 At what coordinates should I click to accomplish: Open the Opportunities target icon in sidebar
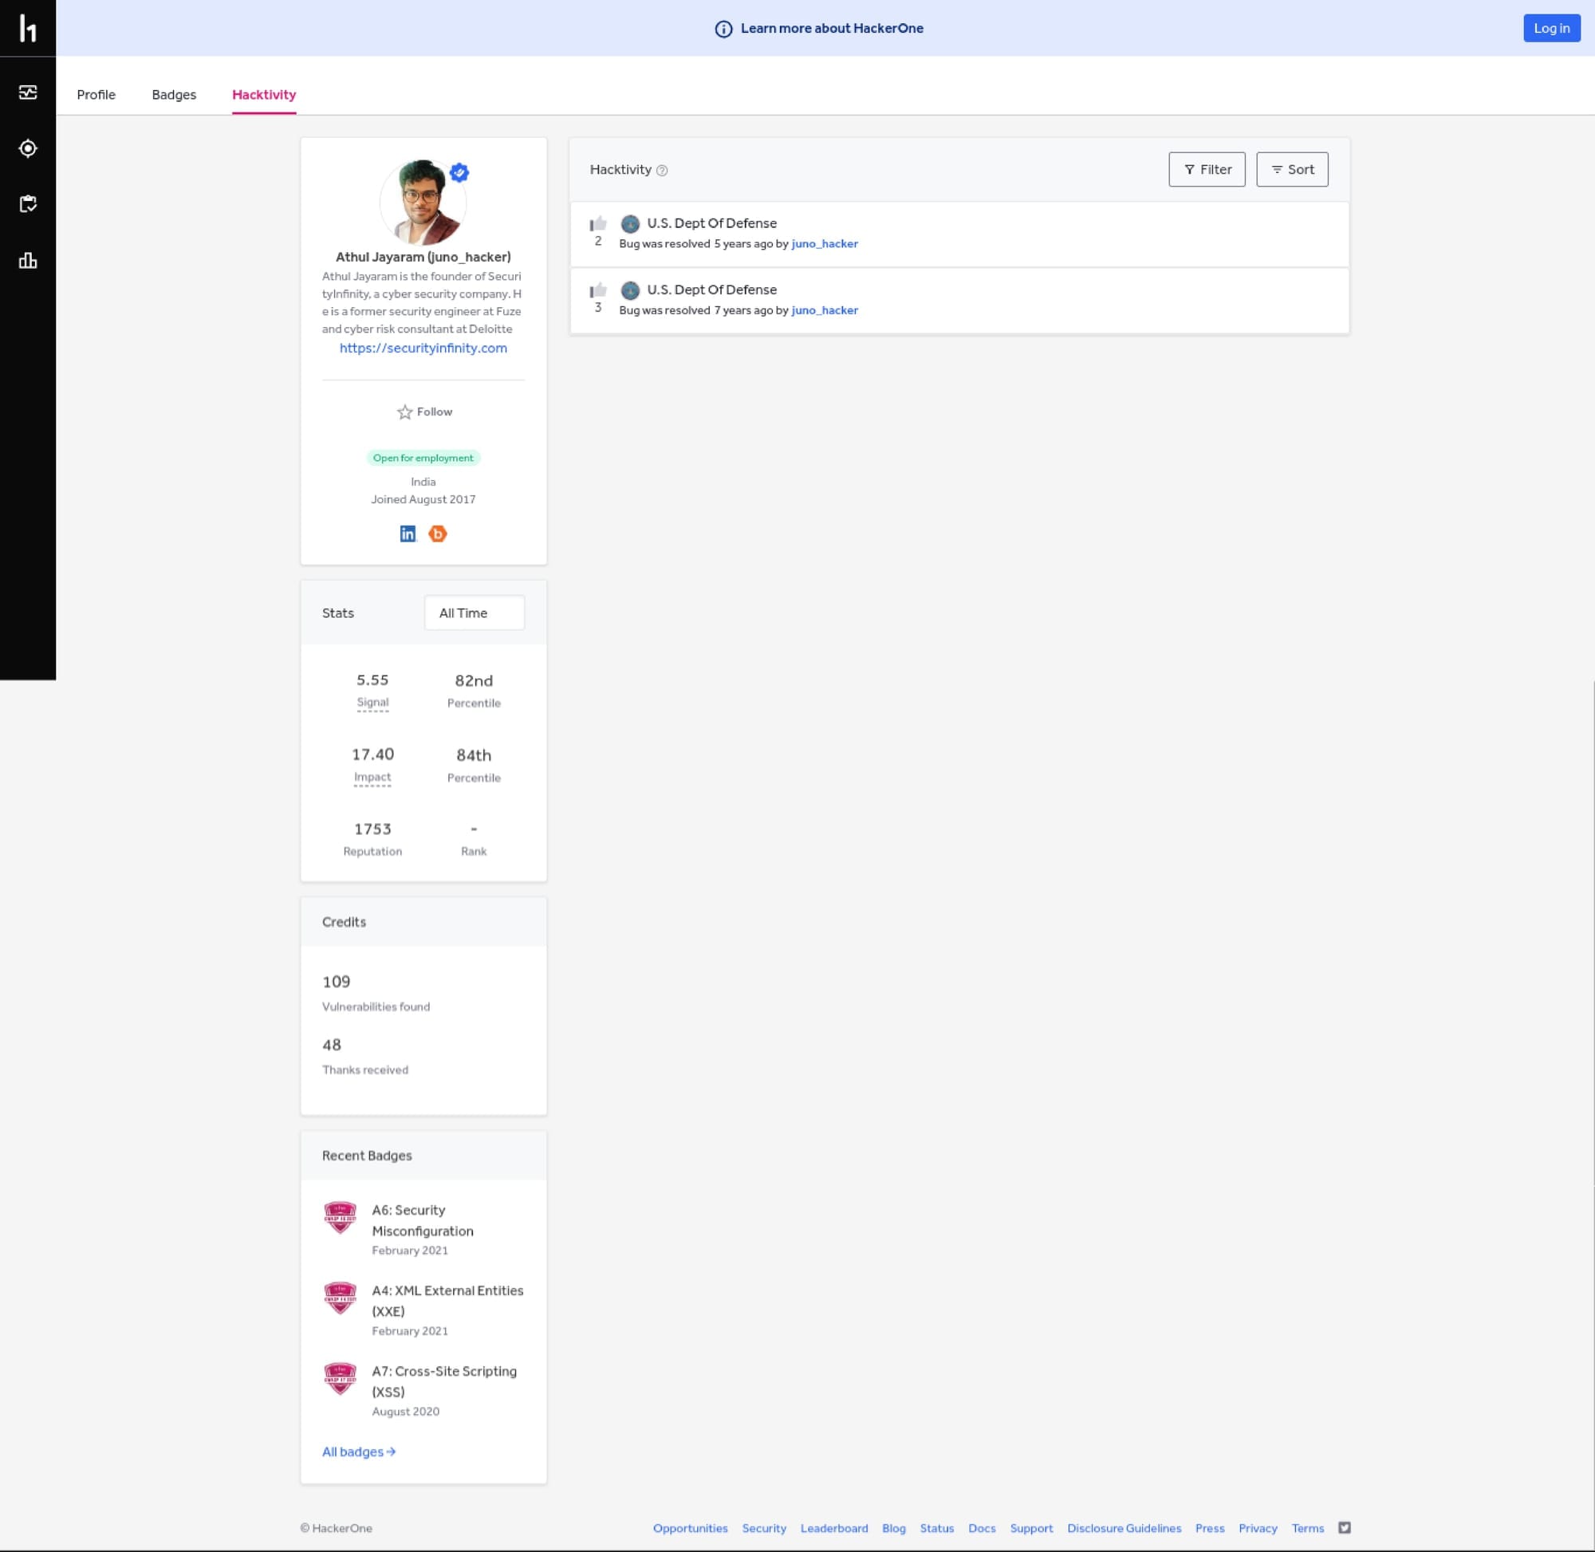pos(28,148)
